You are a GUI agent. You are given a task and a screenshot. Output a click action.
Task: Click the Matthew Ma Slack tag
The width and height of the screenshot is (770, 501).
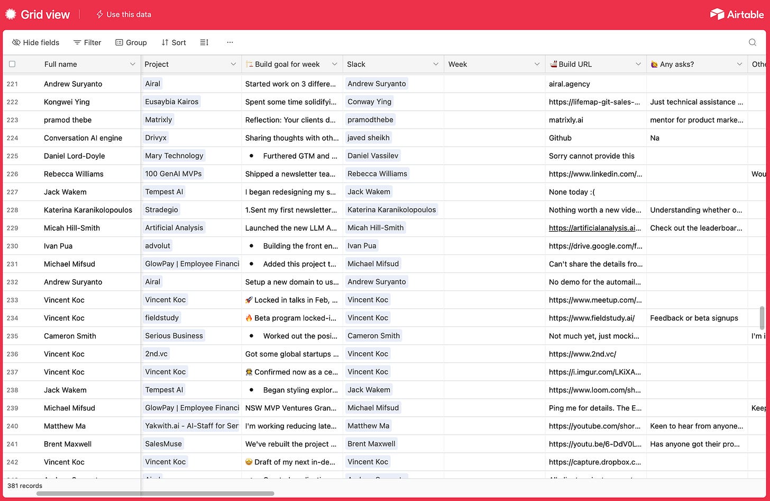click(x=369, y=426)
